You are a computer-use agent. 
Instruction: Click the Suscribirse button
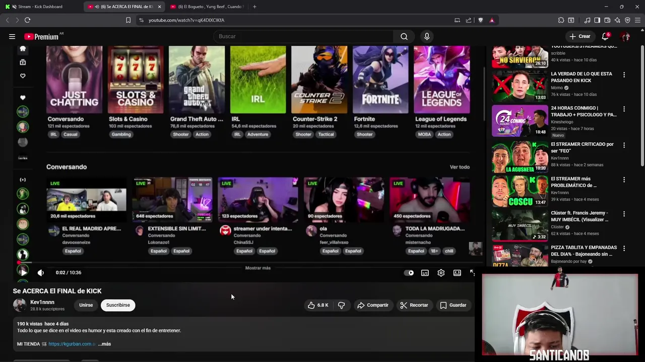[118, 305]
